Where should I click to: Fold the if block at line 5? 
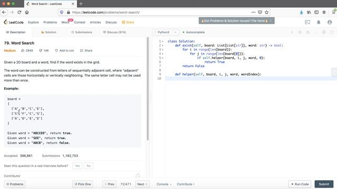pos(163,58)
